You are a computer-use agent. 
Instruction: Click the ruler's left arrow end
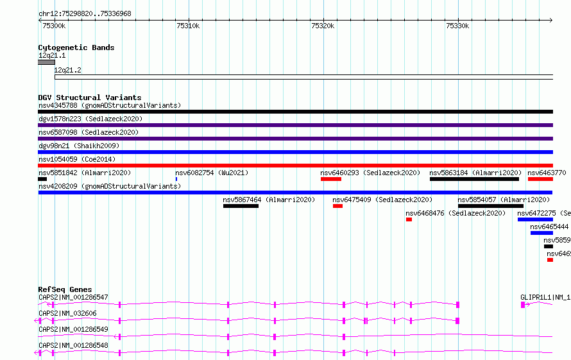click(40, 20)
